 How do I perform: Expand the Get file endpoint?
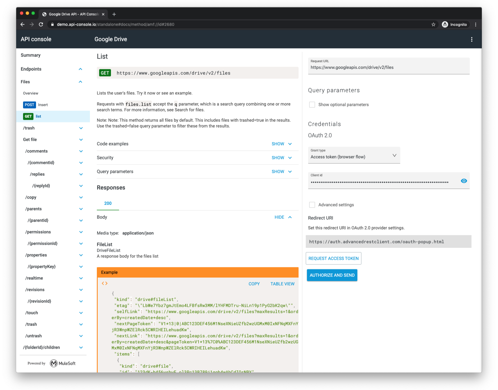click(x=81, y=139)
